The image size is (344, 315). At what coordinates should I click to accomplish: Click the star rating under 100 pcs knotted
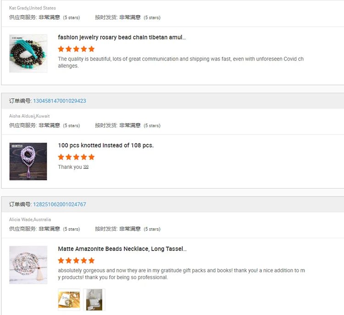[x=76, y=157]
